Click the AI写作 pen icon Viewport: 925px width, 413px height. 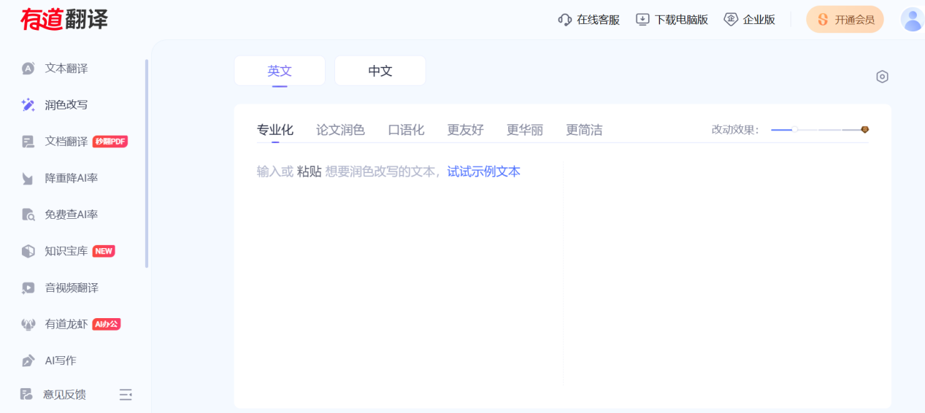click(28, 360)
